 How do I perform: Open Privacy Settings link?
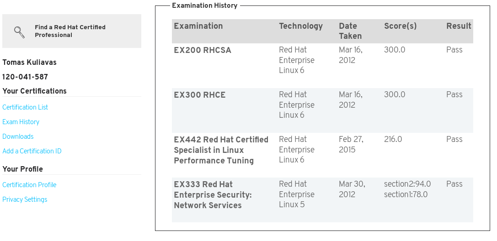25,199
